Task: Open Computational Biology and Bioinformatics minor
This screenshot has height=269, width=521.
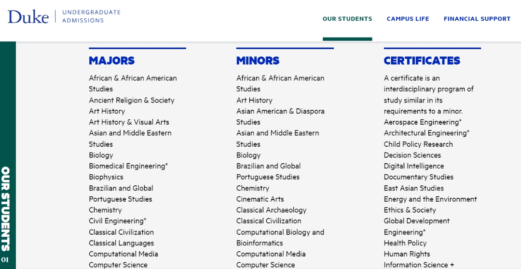Action: point(280,238)
